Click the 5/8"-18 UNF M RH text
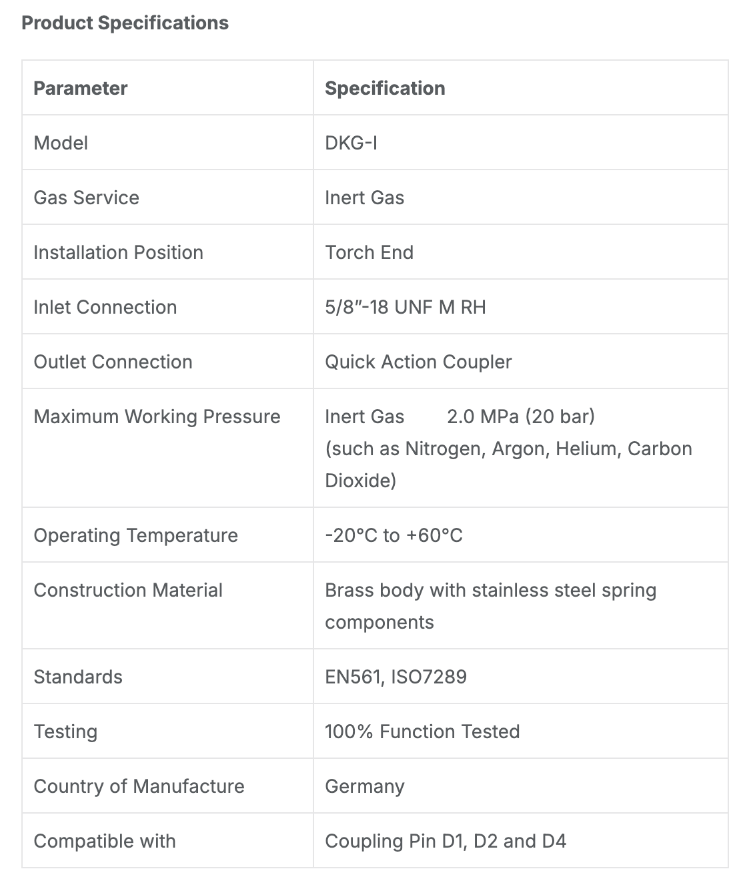This screenshot has width=743, height=881. tap(405, 307)
